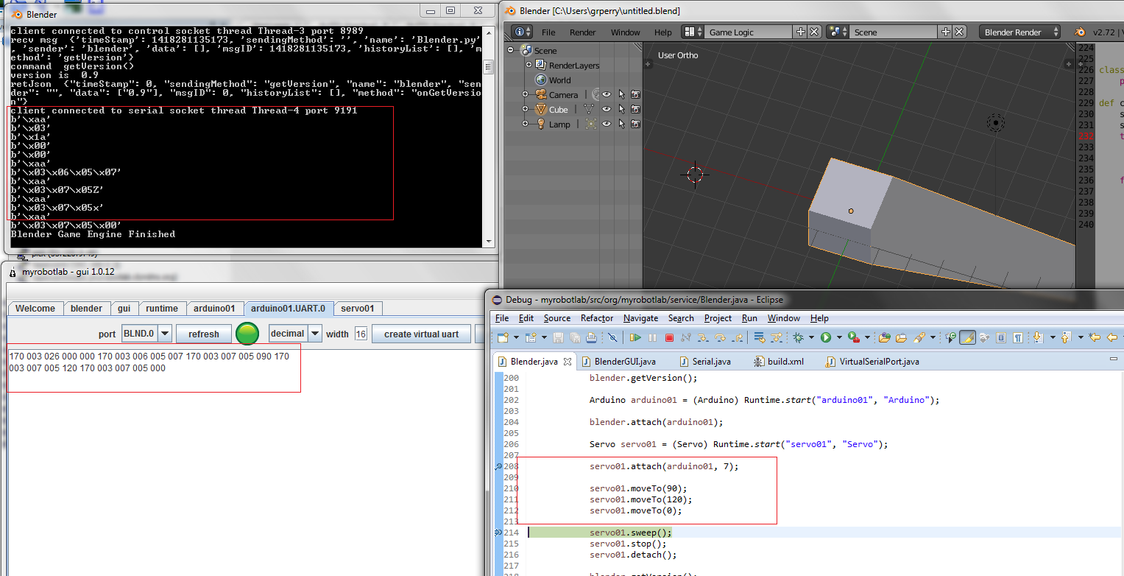
Task: Open the decimal format dropdown
Action: 315,334
